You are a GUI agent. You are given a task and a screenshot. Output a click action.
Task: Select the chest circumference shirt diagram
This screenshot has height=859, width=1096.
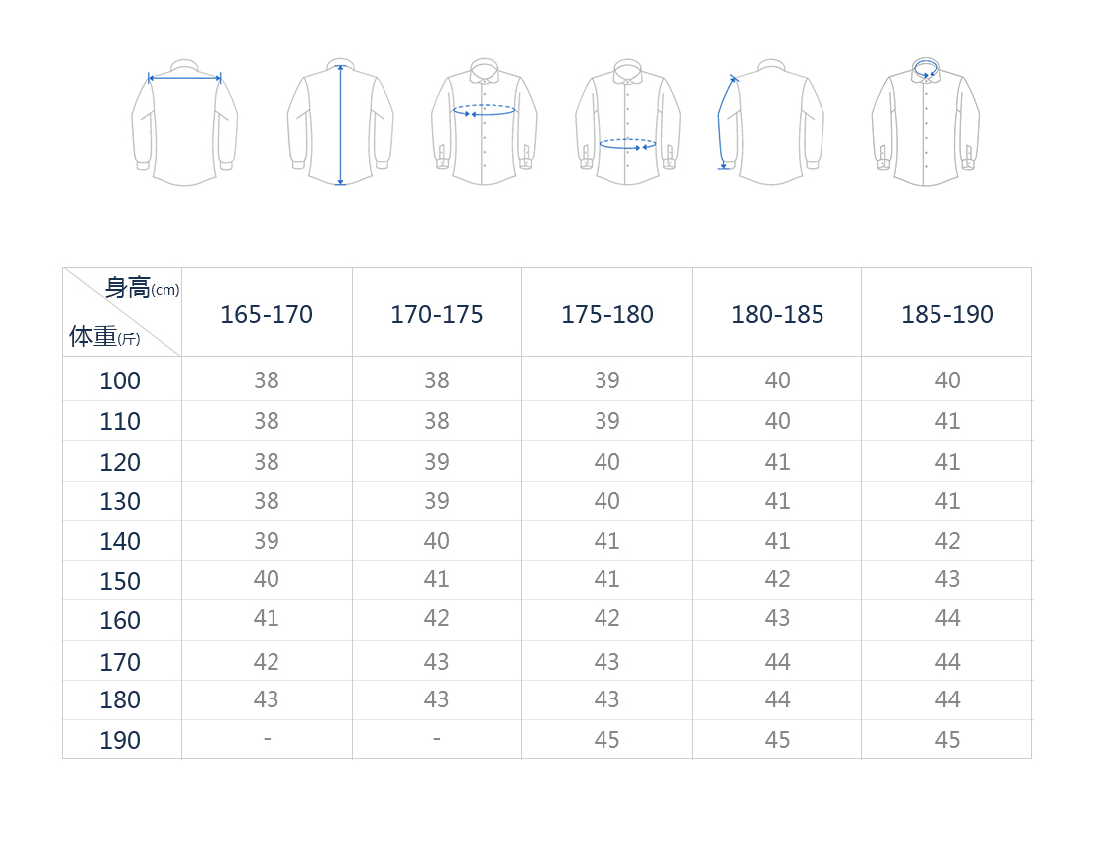coord(485,123)
